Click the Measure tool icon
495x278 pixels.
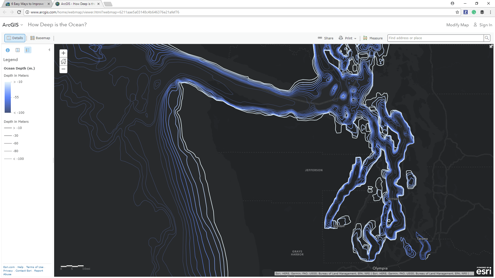coord(365,38)
